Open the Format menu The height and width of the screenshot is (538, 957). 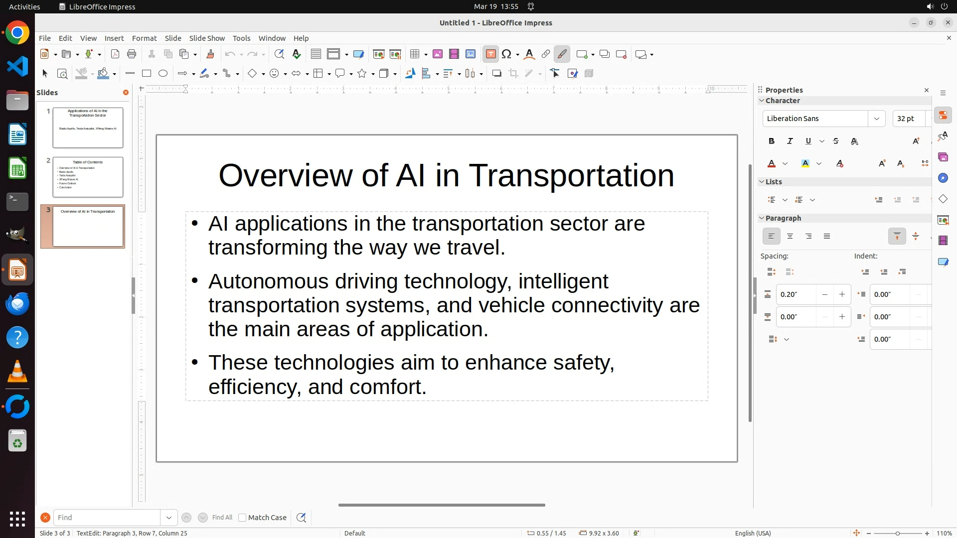pos(144,38)
